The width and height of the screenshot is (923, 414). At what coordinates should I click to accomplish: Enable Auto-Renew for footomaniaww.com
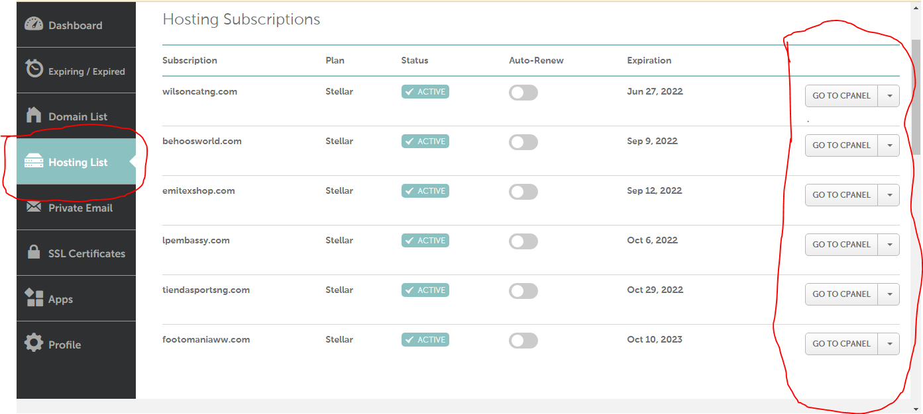click(x=523, y=341)
